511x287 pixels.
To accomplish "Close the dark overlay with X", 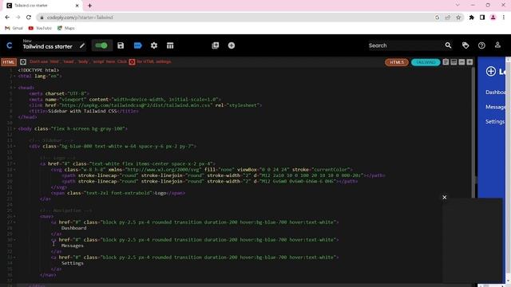I will (x=445, y=197).
